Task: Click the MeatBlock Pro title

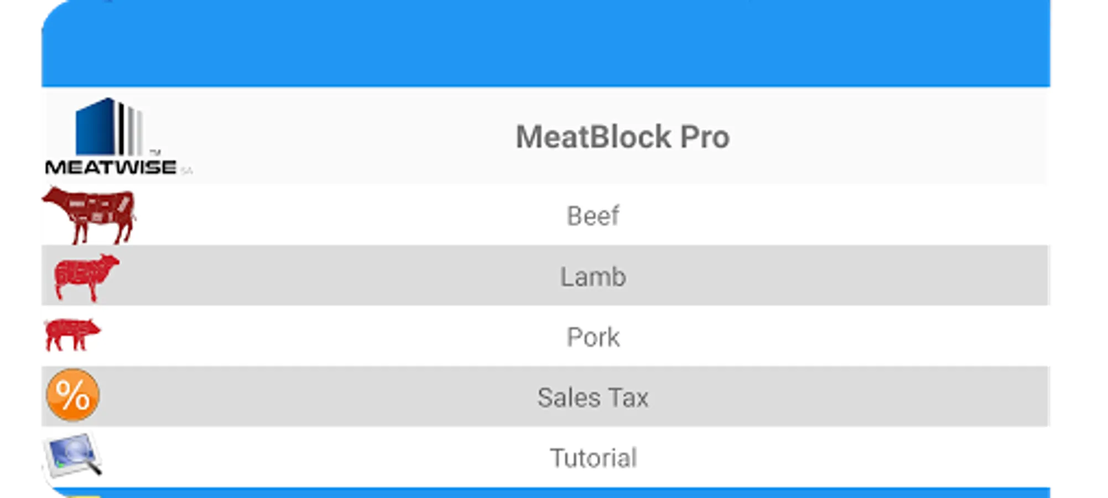Action: (622, 137)
